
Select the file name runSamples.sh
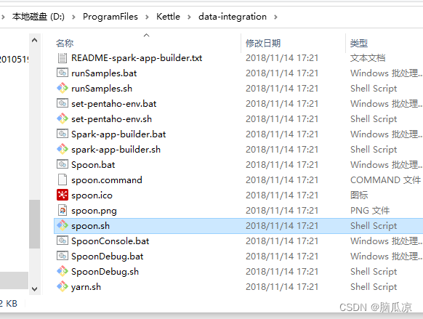[102, 89]
